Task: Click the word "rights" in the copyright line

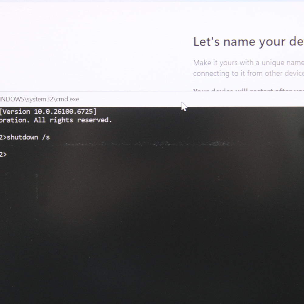Action: 61,120
